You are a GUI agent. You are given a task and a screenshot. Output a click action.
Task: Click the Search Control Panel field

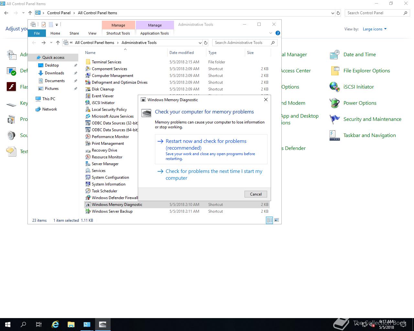click(377, 13)
